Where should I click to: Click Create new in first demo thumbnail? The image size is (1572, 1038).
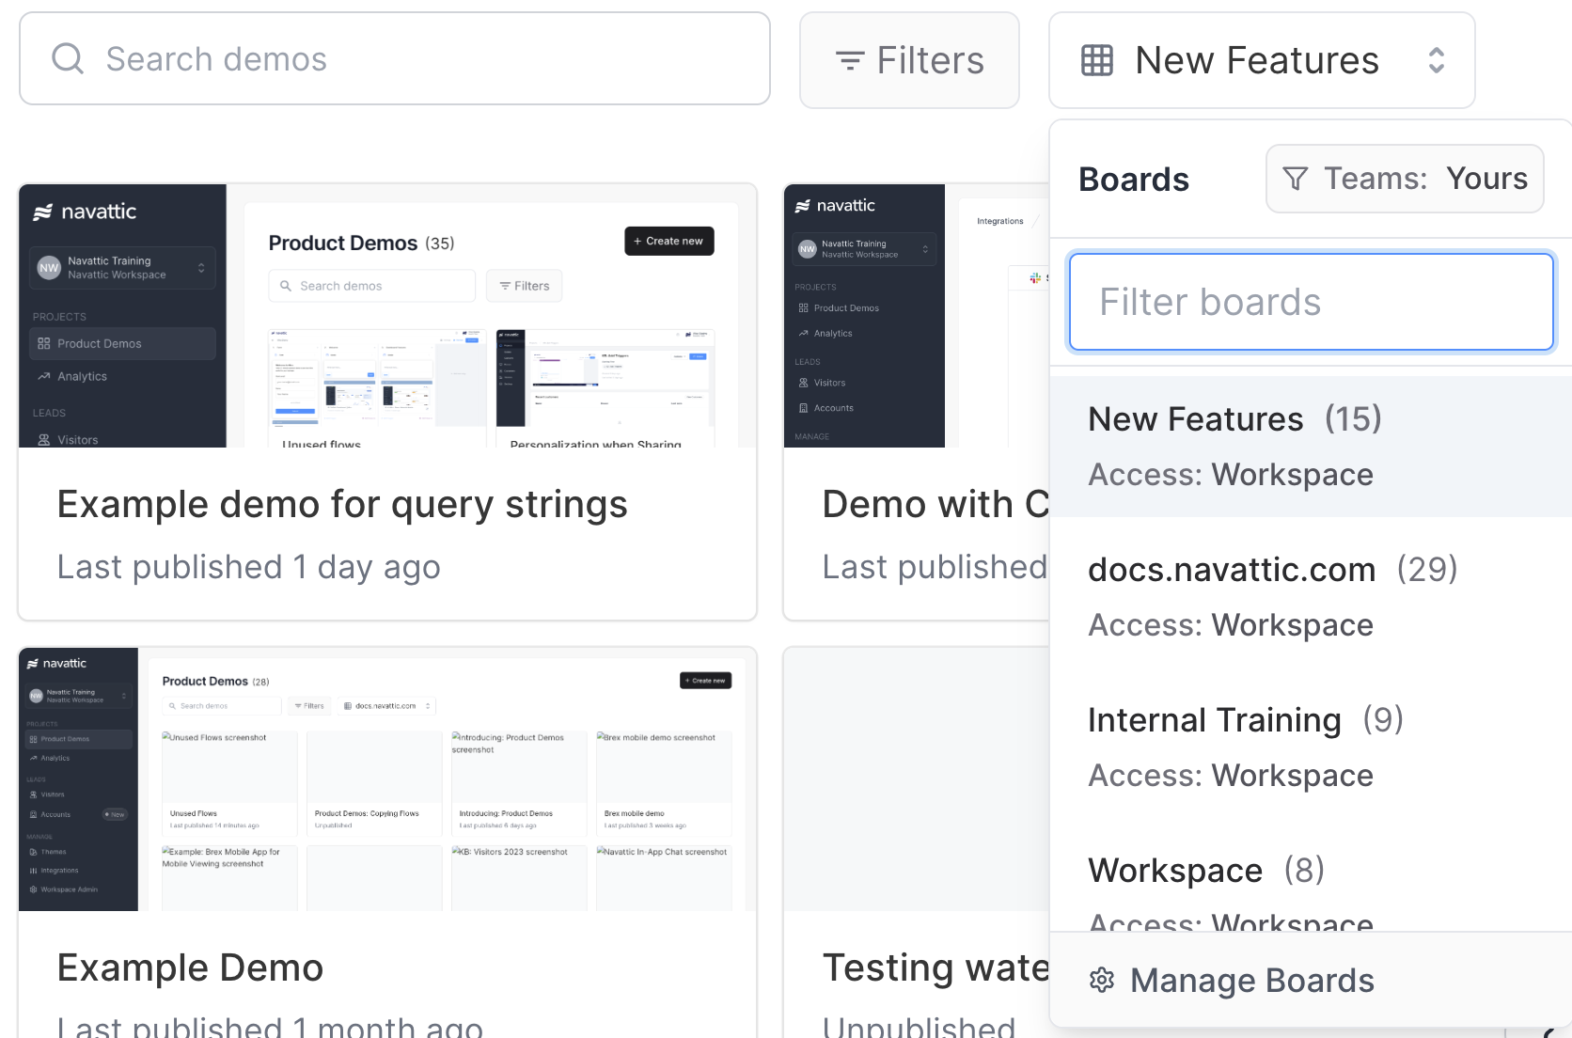[669, 241]
